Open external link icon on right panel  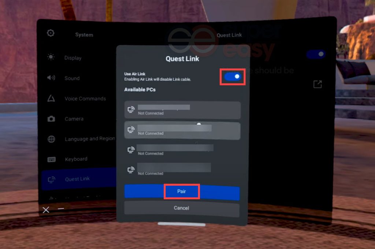317,84
